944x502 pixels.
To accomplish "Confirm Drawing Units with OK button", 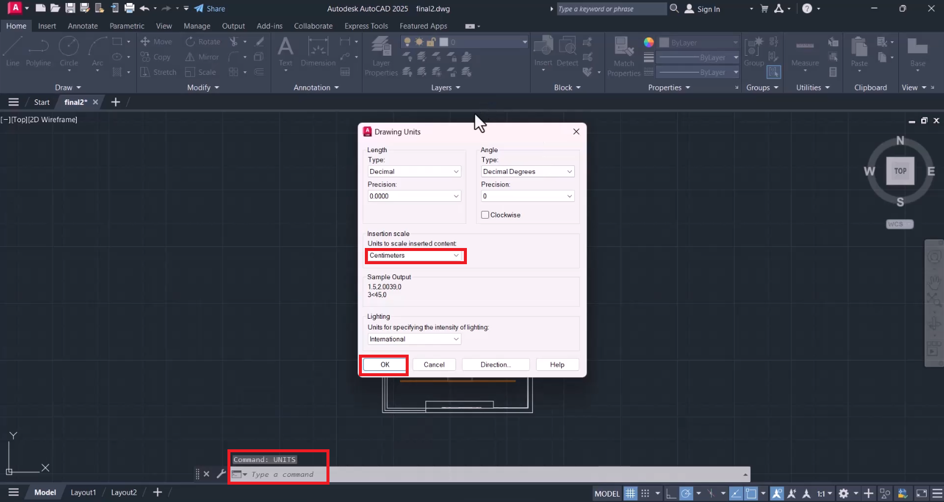I will tap(385, 365).
